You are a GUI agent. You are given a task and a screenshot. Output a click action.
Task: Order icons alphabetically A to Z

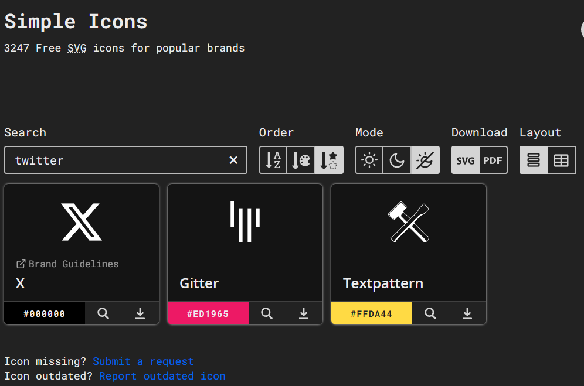pos(273,160)
